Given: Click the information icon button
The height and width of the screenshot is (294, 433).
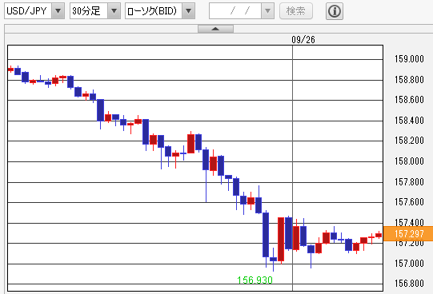Looking at the screenshot, I should pyautogui.click(x=335, y=11).
